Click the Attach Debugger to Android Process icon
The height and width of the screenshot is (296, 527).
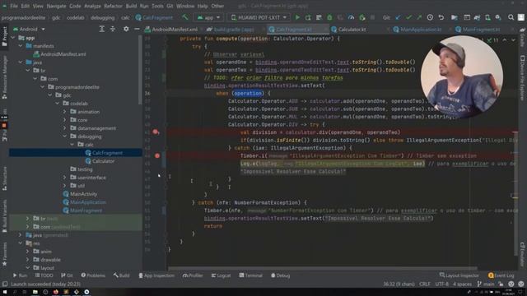point(362,17)
